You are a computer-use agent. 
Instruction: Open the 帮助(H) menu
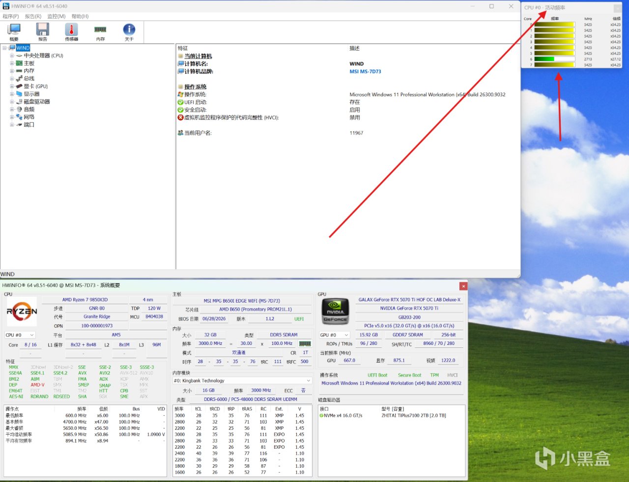pos(80,16)
